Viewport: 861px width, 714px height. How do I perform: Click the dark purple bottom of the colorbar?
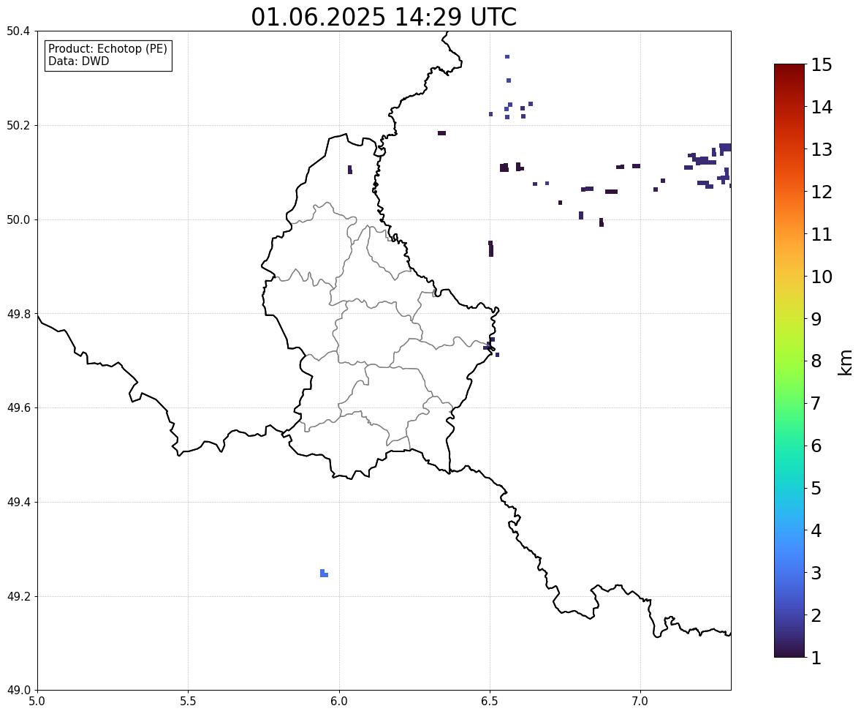(789, 650)
